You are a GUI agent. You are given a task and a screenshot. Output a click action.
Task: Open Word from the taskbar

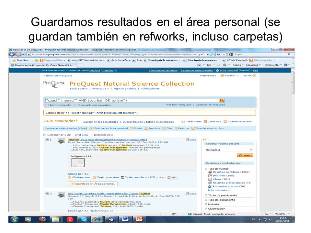coord(125,219)
